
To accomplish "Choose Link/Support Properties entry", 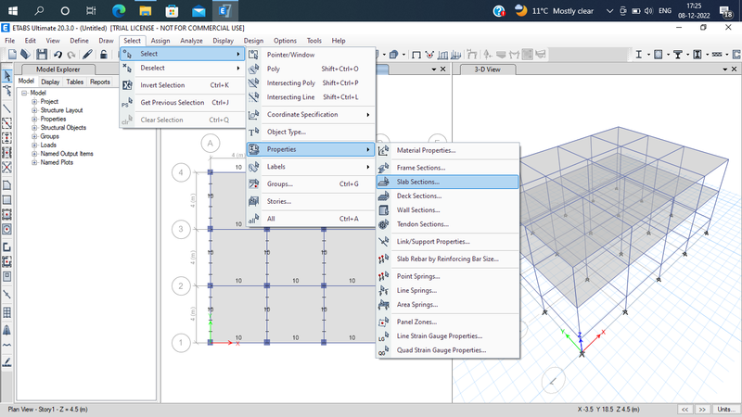I will tap(448, 242).
